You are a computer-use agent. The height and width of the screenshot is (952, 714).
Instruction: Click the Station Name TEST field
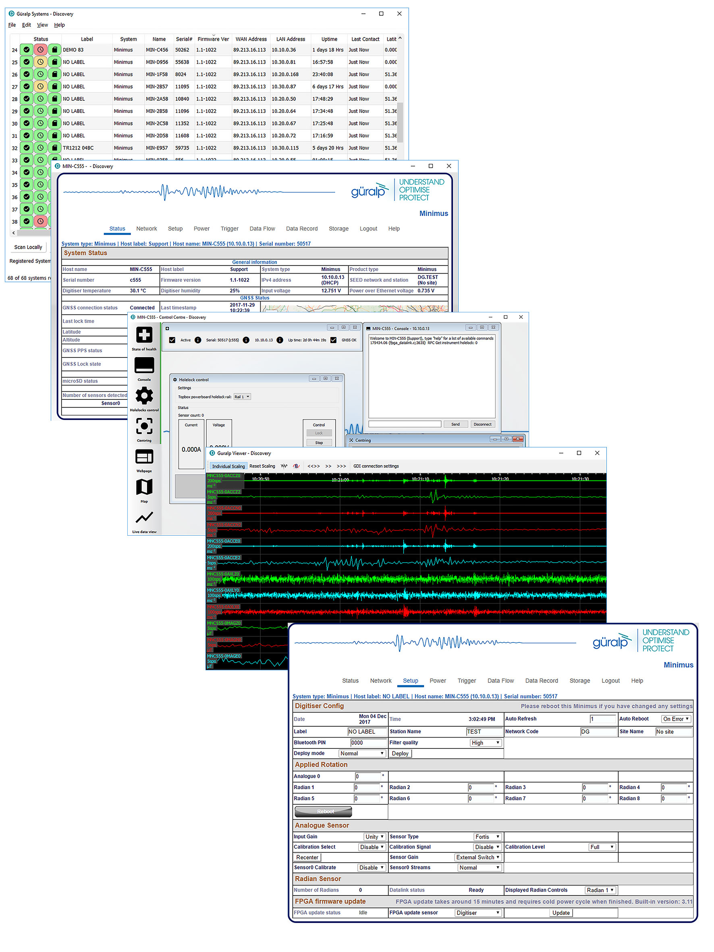(484, 732)
